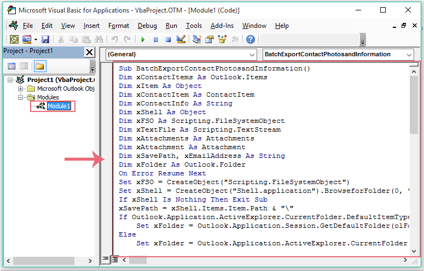
Task: Click the Procedure View button
Action: [106, 260]
